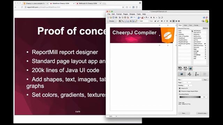Screen dimensions: 223x125
Task: Open the ruler placement inspector
Action: 197,74
